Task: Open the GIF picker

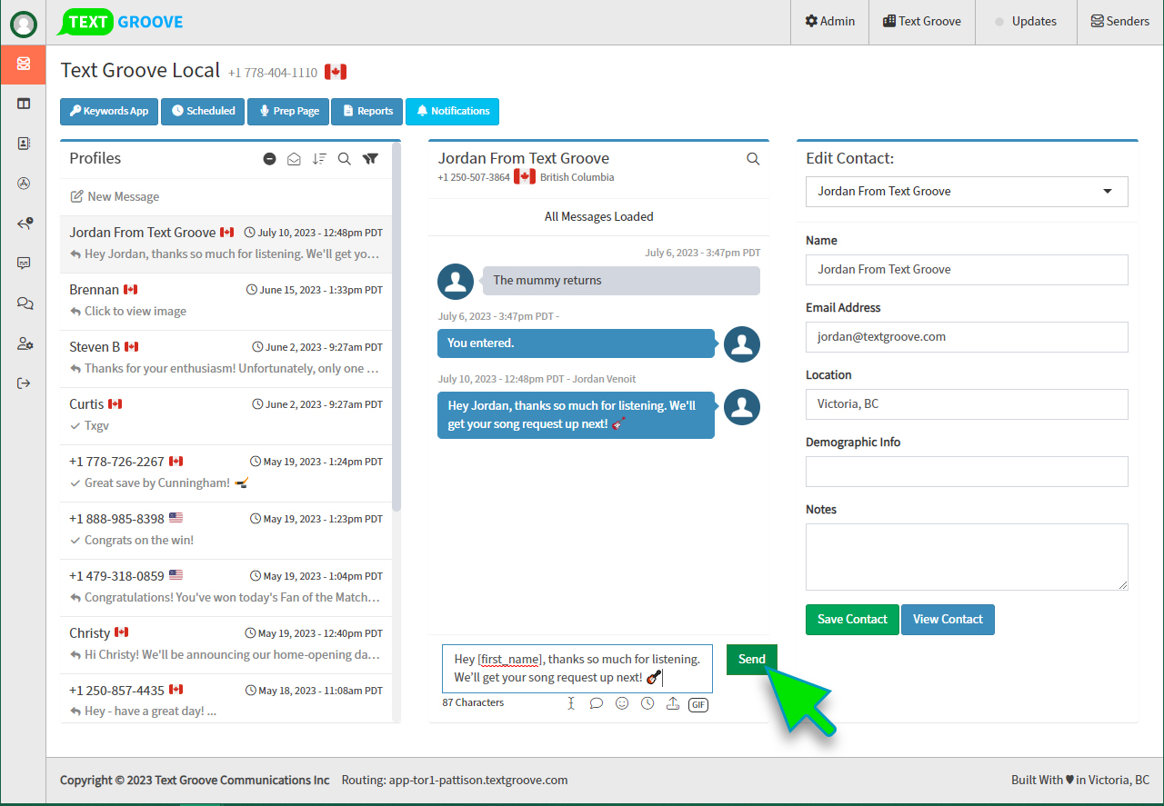Action: click(698, 704)
